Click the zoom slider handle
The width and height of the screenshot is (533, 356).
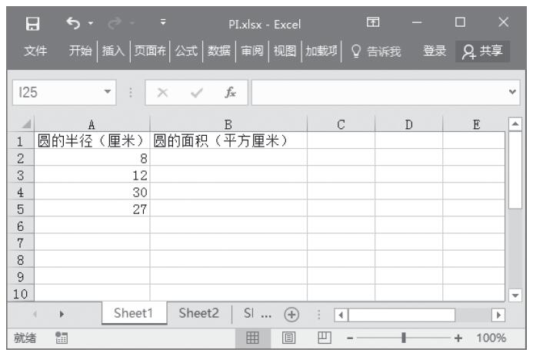[404, 338]
